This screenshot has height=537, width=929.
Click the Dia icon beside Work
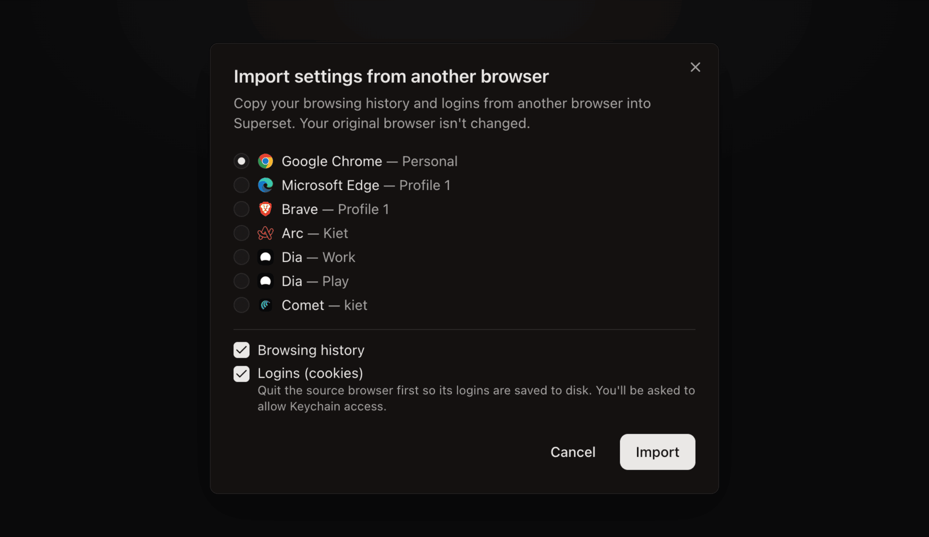[266, 257]
